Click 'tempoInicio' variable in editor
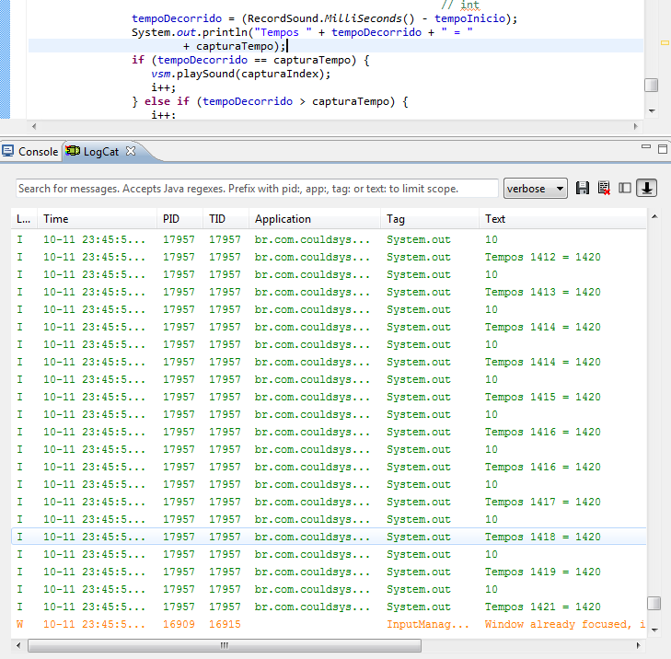 [470, 18]
